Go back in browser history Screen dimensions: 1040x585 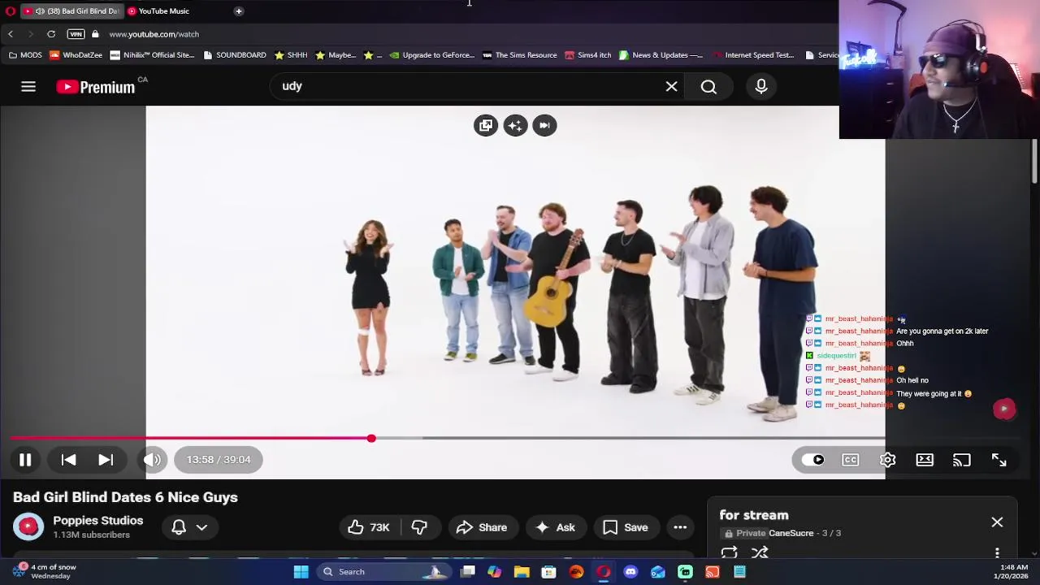(11, 34)
